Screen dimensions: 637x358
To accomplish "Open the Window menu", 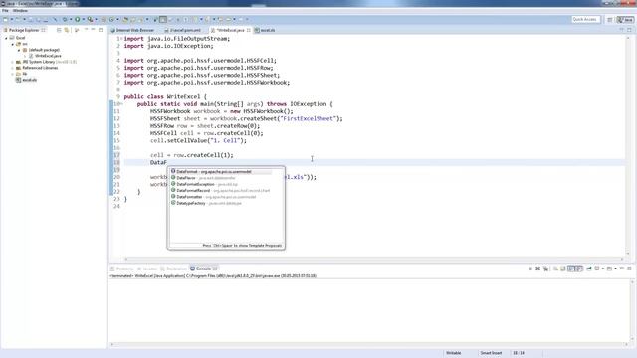I will coord(20,11).
